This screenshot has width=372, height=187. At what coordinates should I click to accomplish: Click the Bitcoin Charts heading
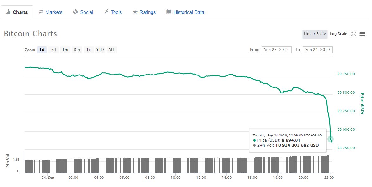[30, 34]
